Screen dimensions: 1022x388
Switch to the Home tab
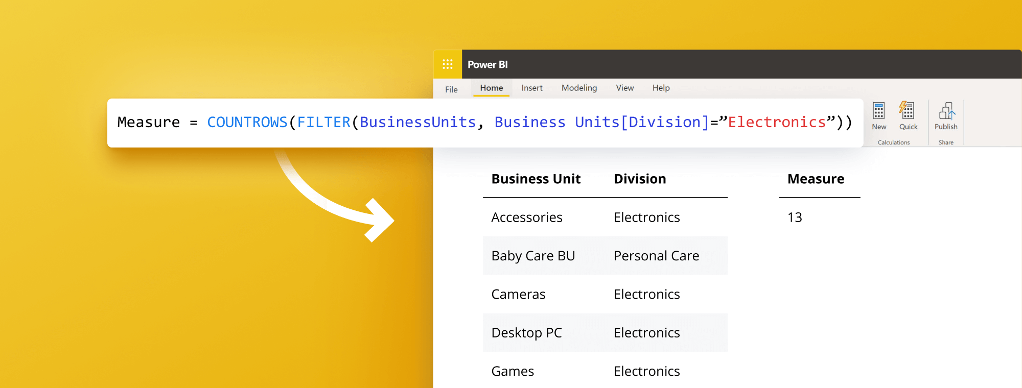click(x=491, y=88)
